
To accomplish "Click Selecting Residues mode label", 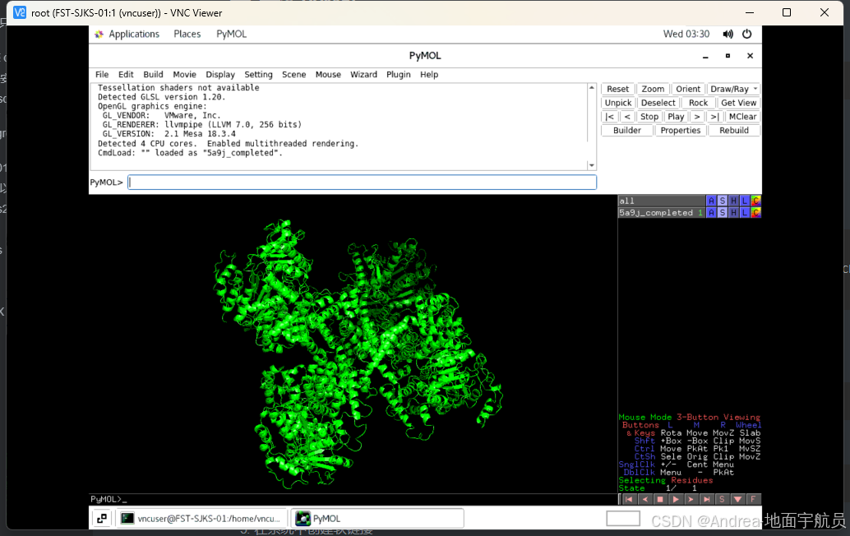I will 666,480.
